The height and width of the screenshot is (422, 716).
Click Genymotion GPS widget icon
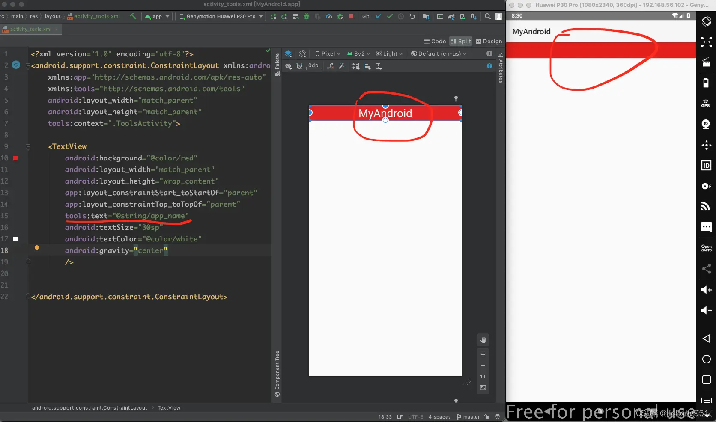(706, 103)
